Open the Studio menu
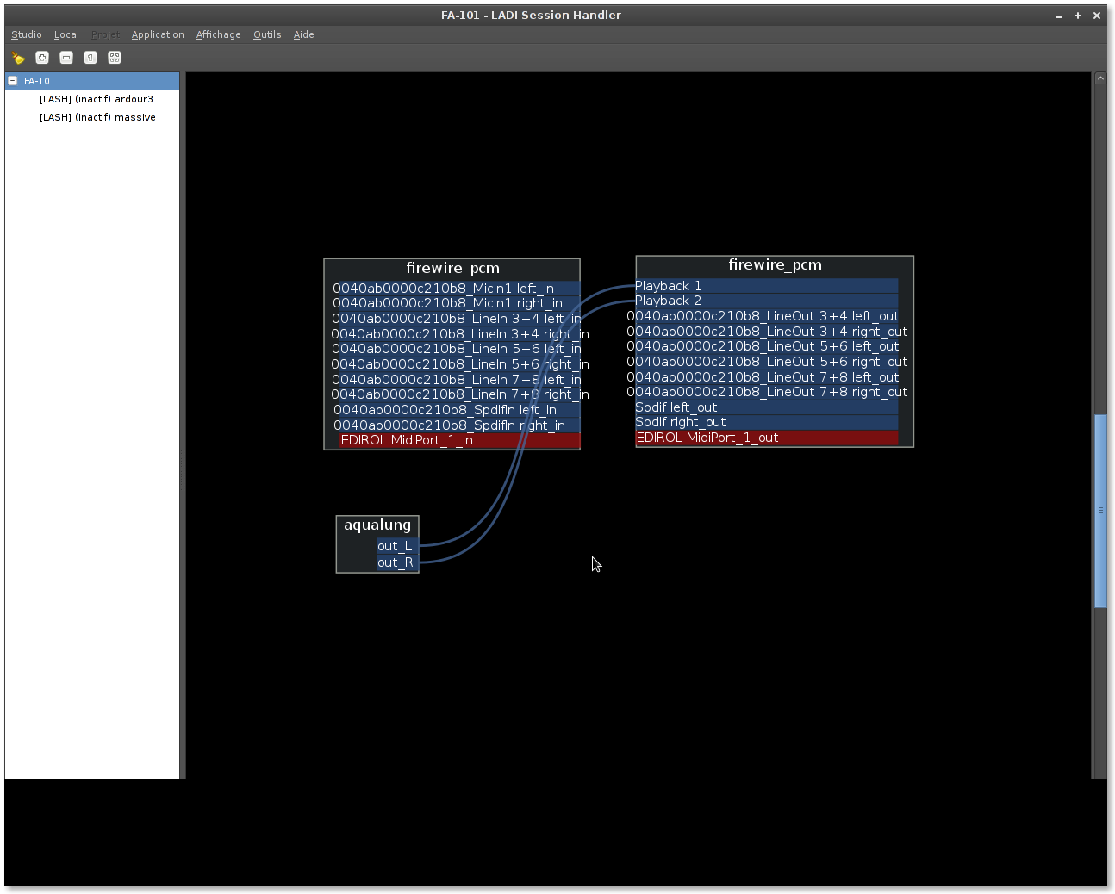 [x=26, y=35]
